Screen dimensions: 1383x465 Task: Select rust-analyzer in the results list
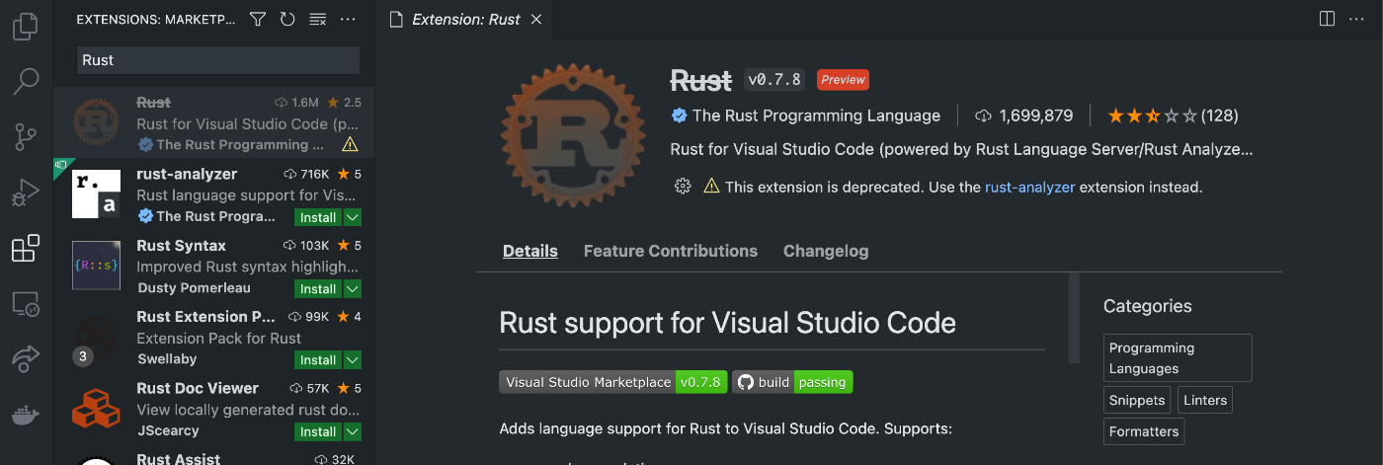[x=213, y=194]
